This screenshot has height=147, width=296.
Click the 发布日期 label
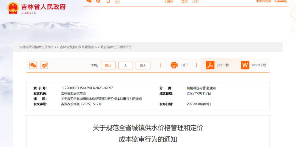[166, 104]
